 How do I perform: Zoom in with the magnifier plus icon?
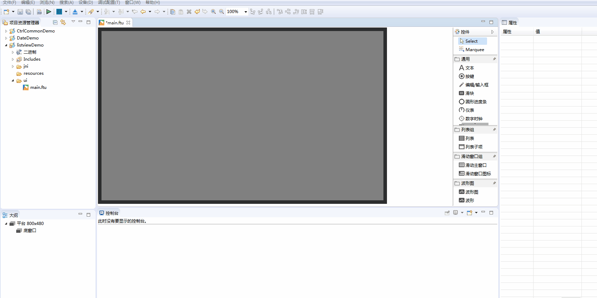click(x=213, y=12)
